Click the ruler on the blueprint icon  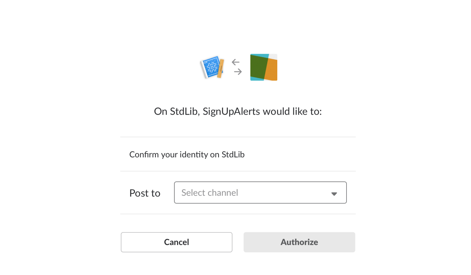[x=220, y=69]
